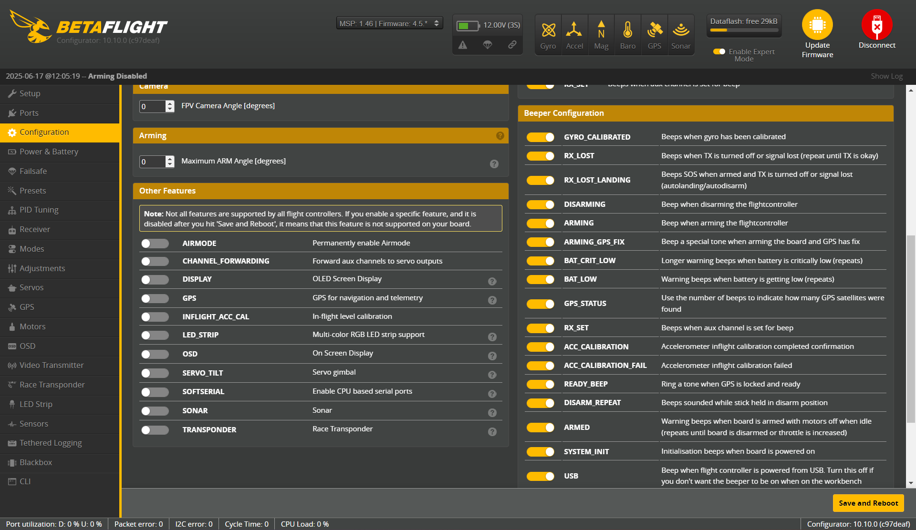Image resolution: width=916 pixels, height=530 pixels.
Task: Decrease FPV Camera Angle with down arrow
Action: pos(170,109)
